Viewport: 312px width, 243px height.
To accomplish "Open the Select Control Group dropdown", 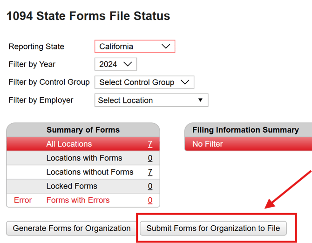I will 144,82.
